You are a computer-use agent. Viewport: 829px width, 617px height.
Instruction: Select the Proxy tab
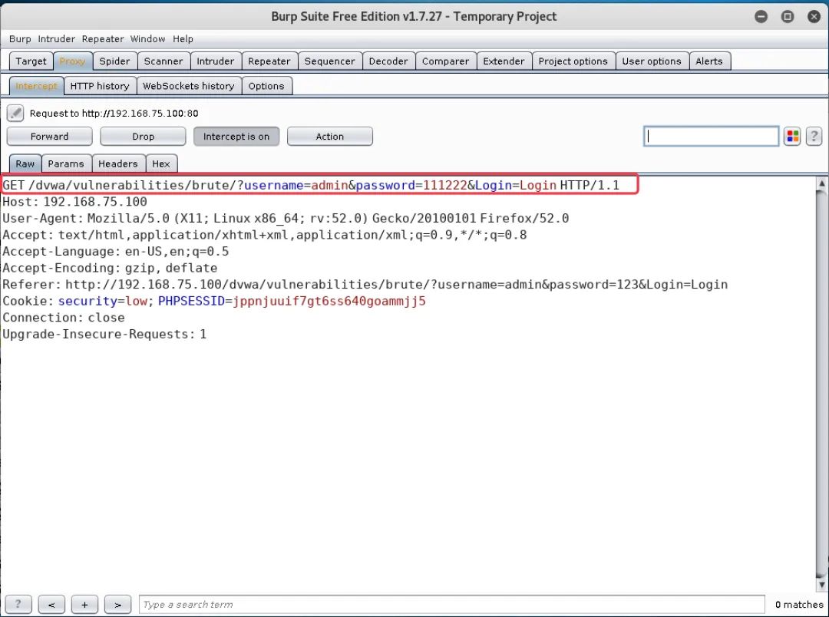(x=72, y=61)
